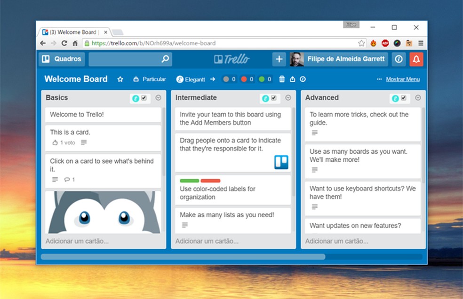Image resolution: width=463 pixels, height=299 pixels.
Task: Click the browser back arrow
Action: [43, 43]
